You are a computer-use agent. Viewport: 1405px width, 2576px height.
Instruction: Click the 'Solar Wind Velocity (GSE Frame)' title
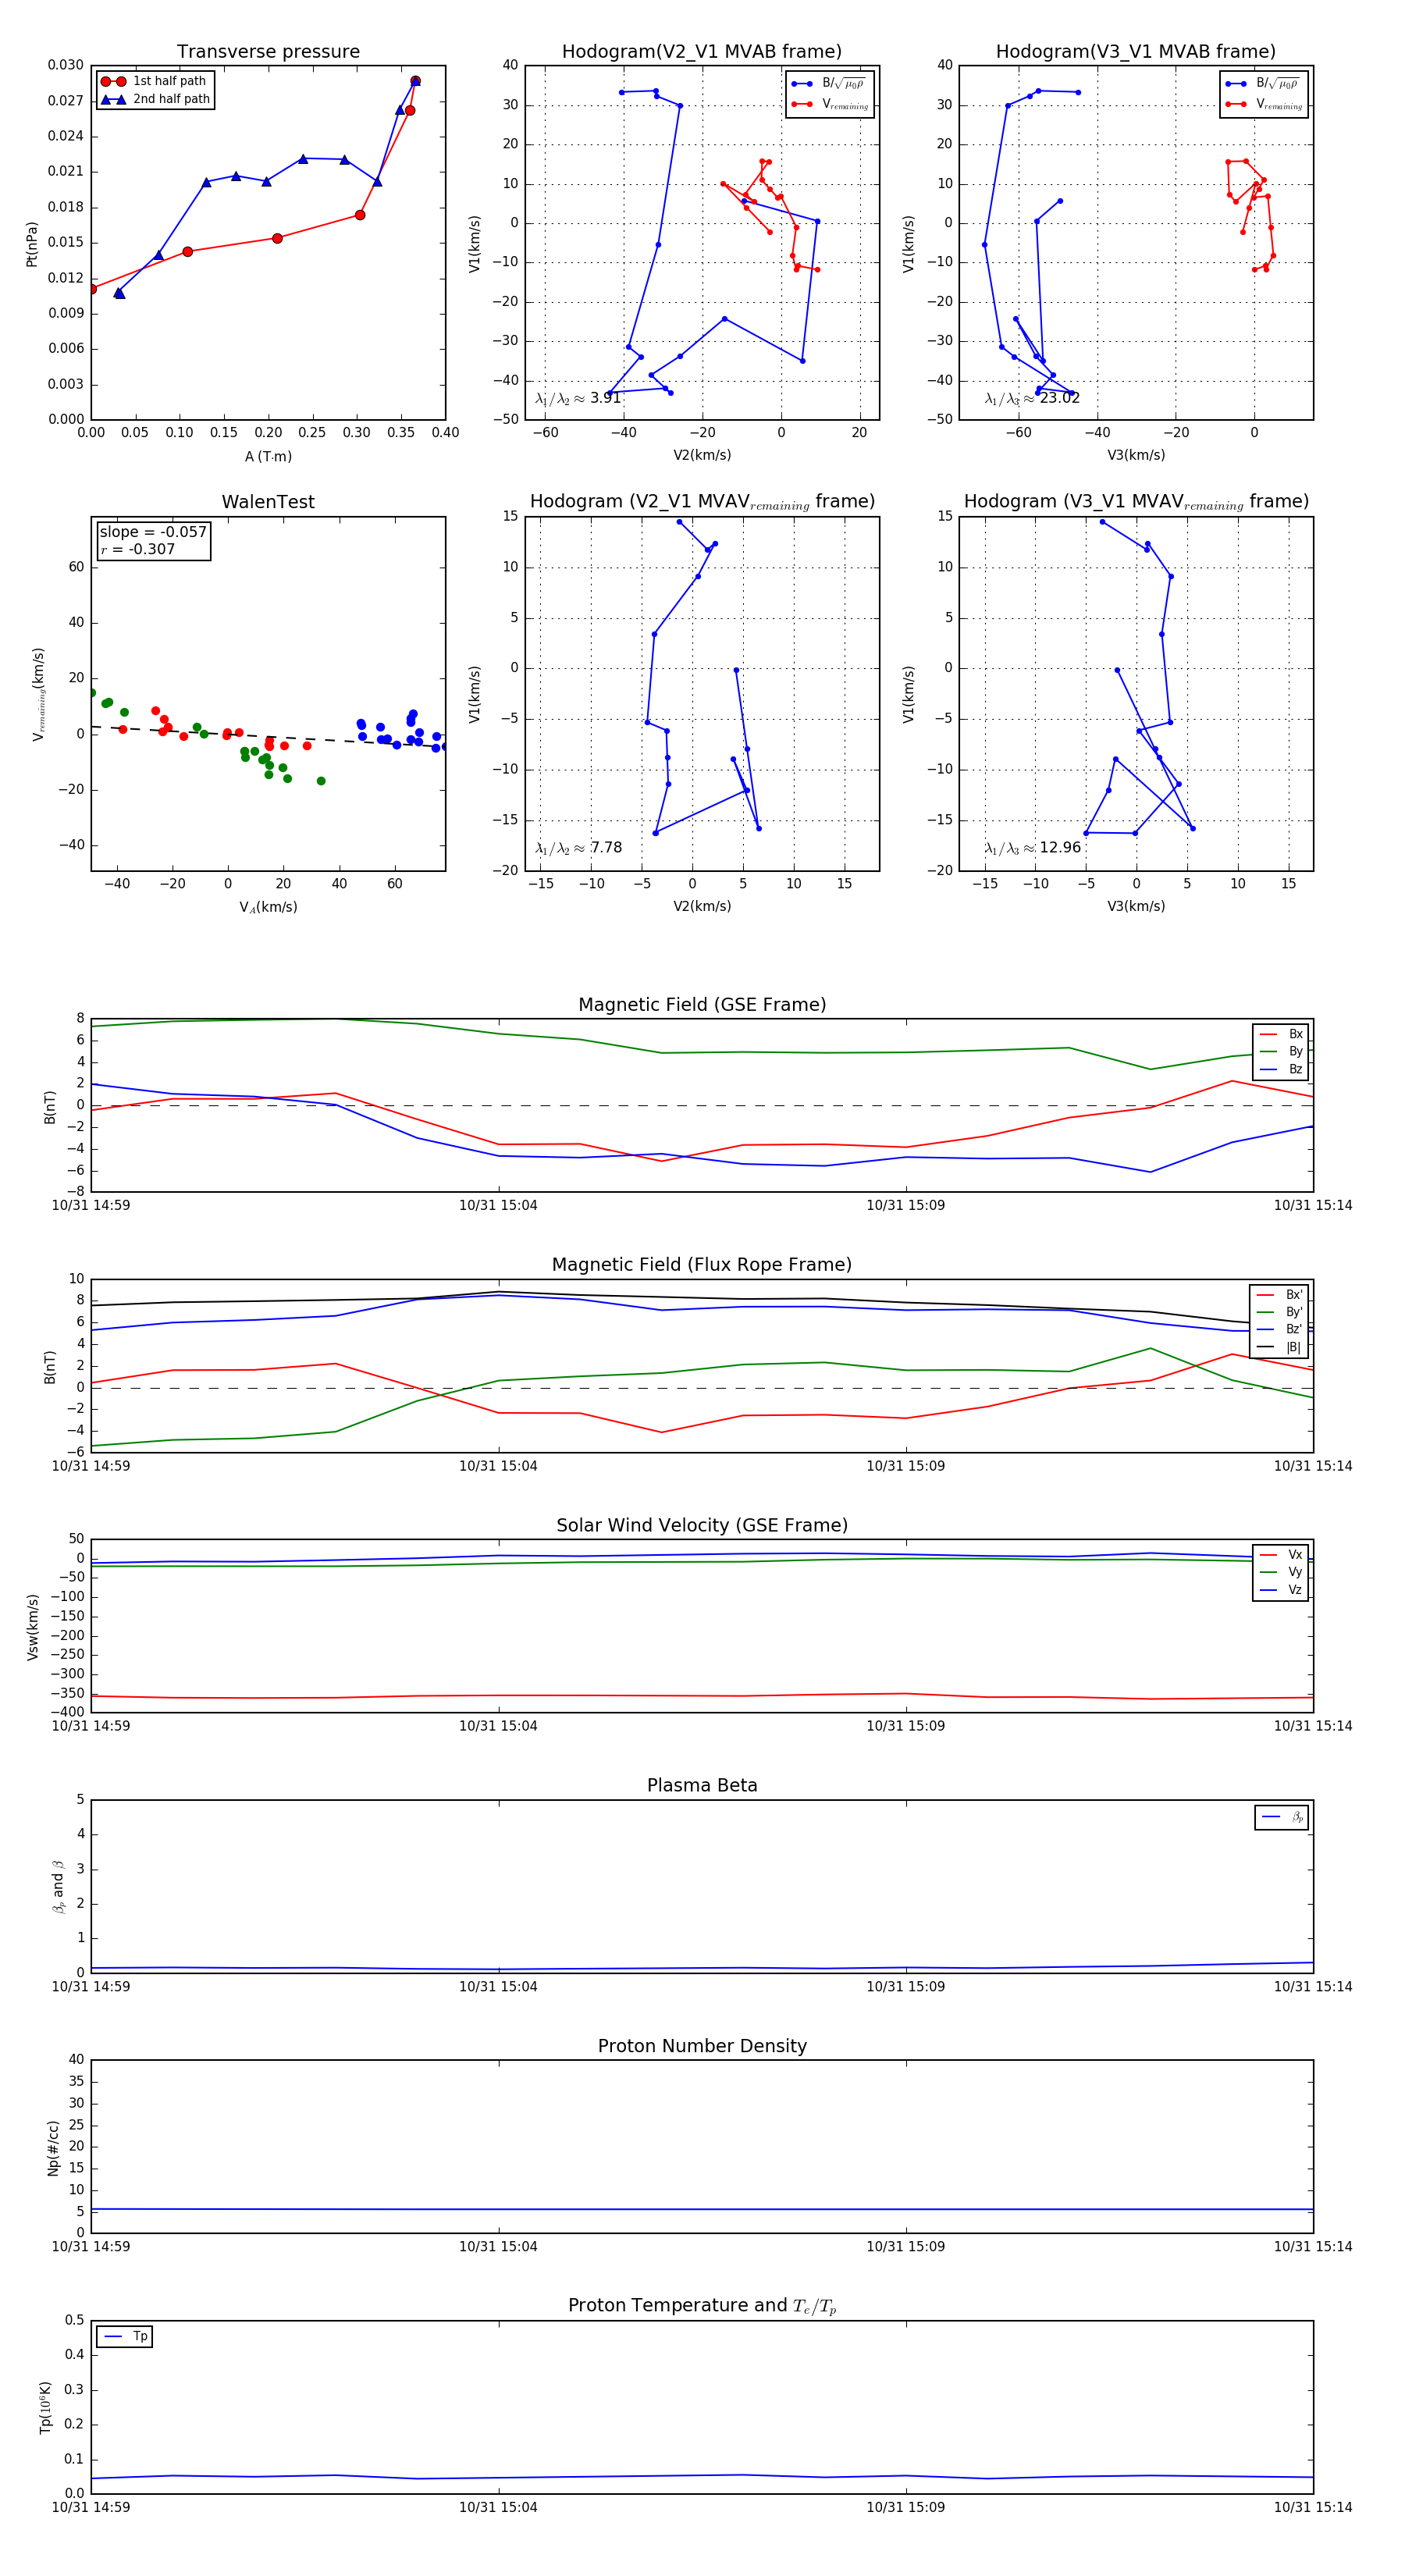click(x=702, y=1525)
